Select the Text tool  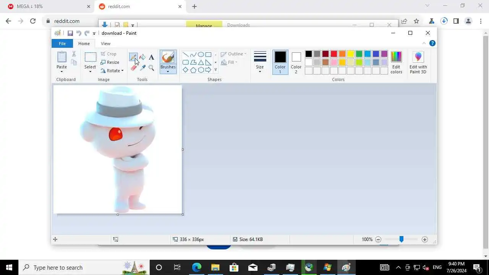(x=151, y=57)
